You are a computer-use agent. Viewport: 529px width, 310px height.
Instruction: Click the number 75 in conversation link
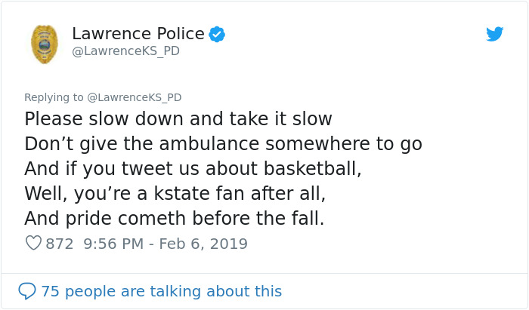pyautogui.click(x=50, y=291)
